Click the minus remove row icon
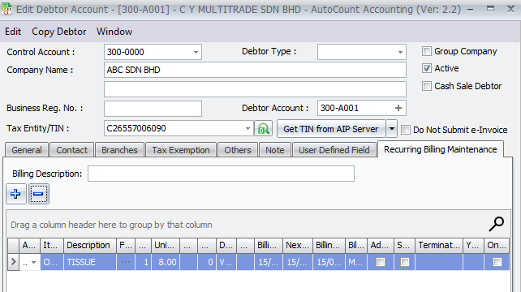 pos(38,194)
